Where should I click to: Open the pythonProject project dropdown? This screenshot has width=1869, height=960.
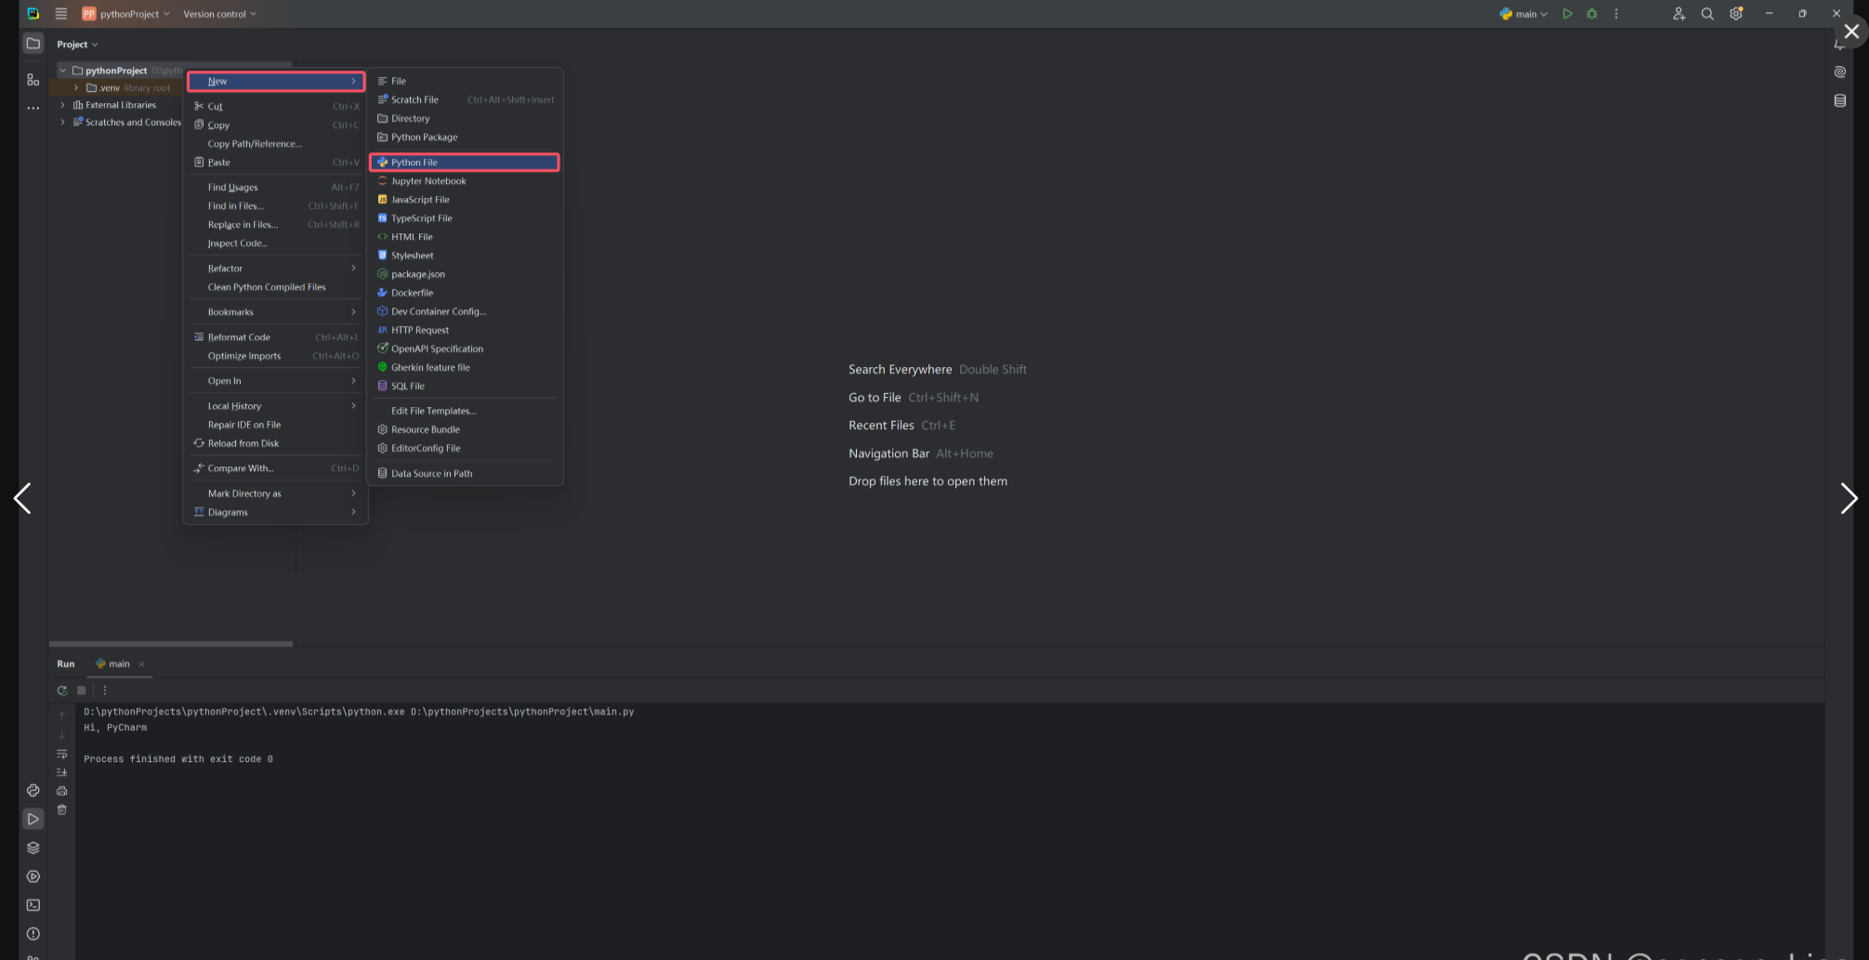[126, 14]
